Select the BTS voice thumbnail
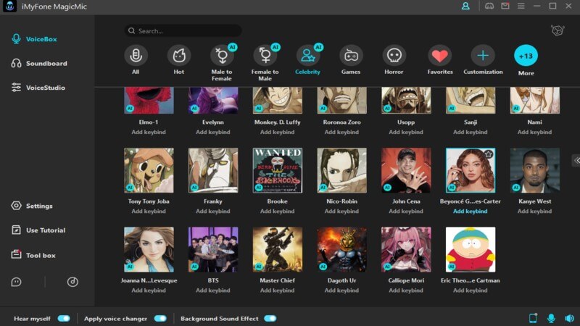The height and width of the screenshot is (326, 580). pyautogui.click(x=213, y=249)
